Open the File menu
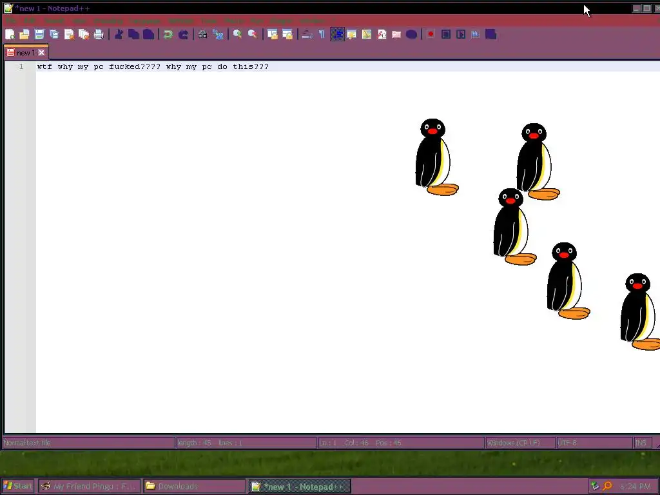 tap(10, 21)
